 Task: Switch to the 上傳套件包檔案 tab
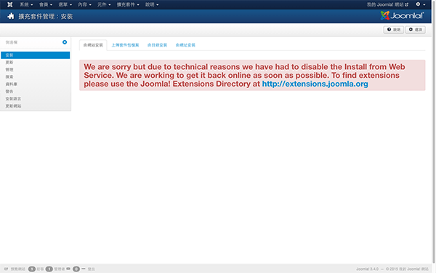(x=125, y=45)
